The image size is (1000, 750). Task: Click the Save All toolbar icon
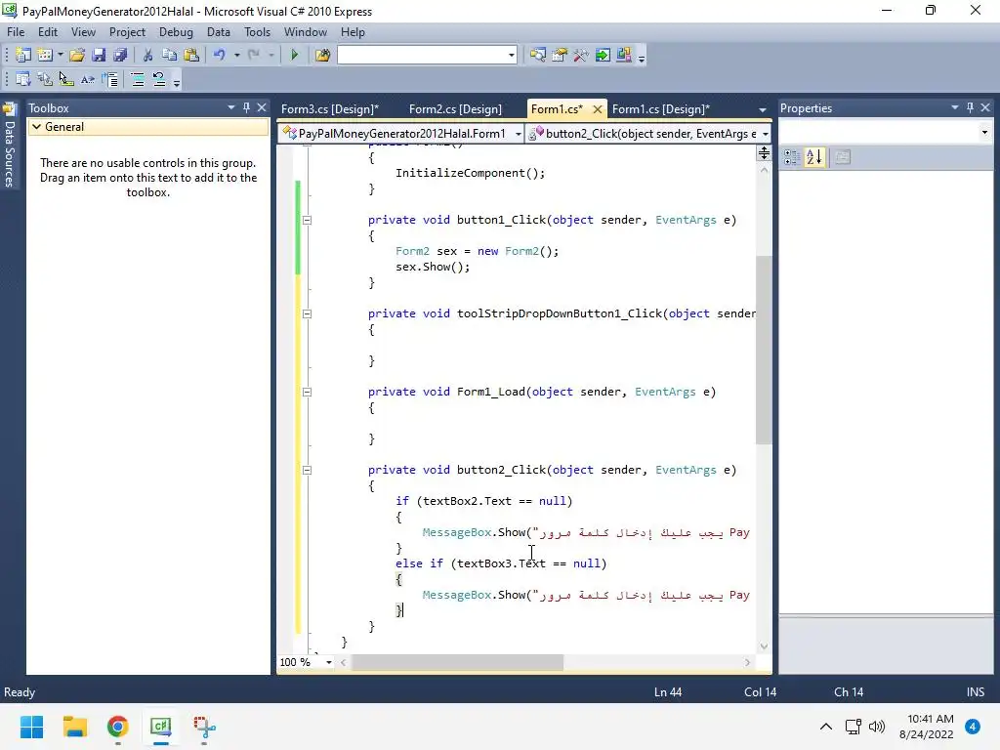pos(120,56)
